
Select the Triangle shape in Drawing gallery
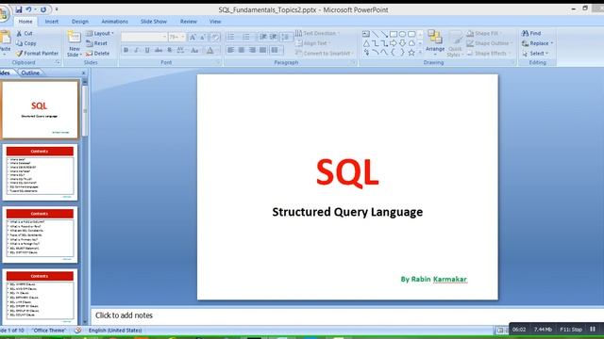pos(366,43)
